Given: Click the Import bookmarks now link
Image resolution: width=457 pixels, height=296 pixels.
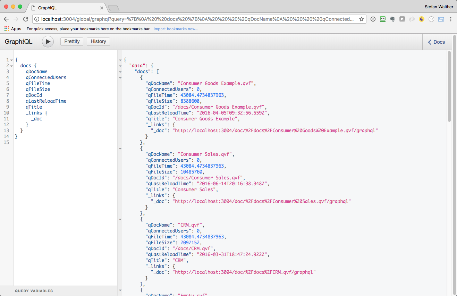Looking at the screenshot, I should pos(176,29).
